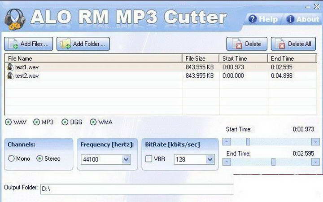Click the End Time slider handle
Viewport: 323px width, 202px height.
point(273,162)
